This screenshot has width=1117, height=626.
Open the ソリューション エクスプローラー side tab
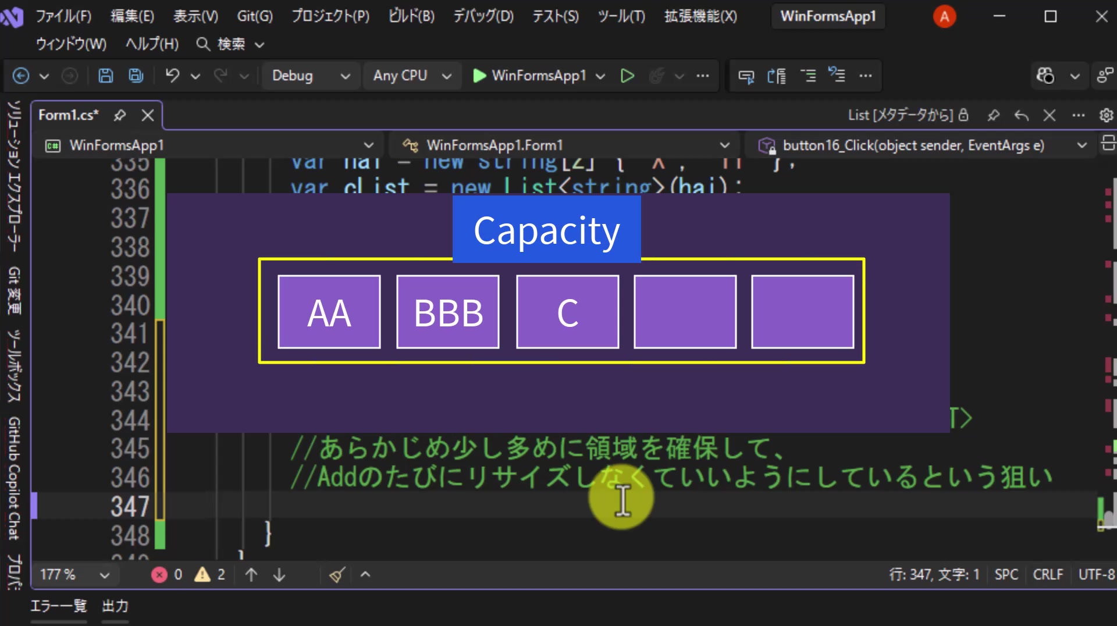click(14, 176)
